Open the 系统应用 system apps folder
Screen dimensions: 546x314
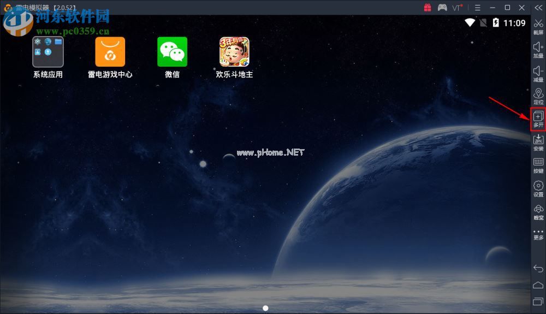pos(48,57)
